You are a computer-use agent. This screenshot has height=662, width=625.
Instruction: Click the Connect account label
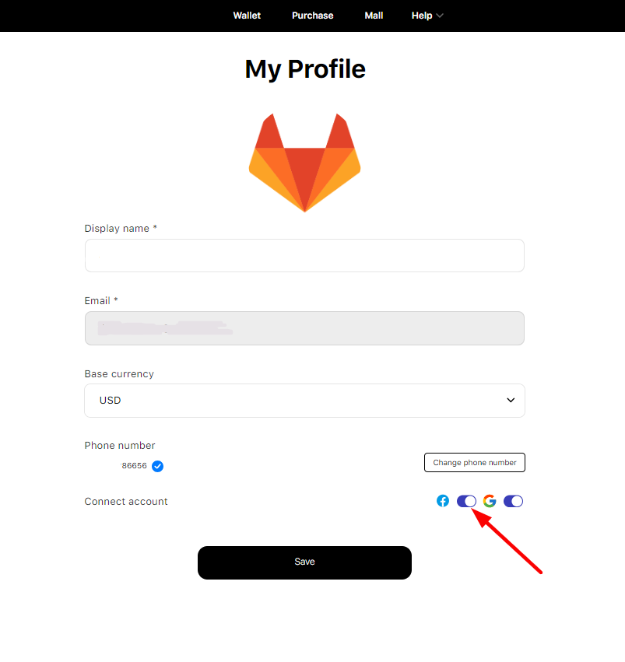click(126, 502)
